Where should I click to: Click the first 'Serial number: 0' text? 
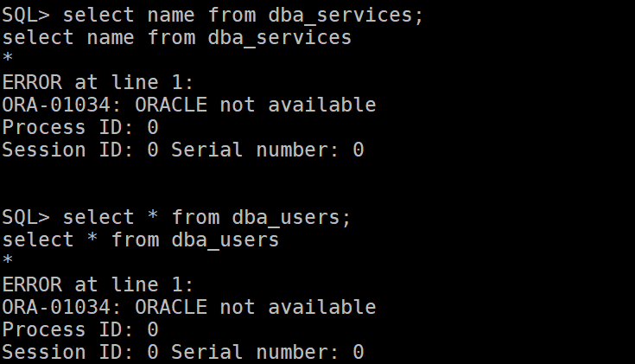[x=267, y=150]
